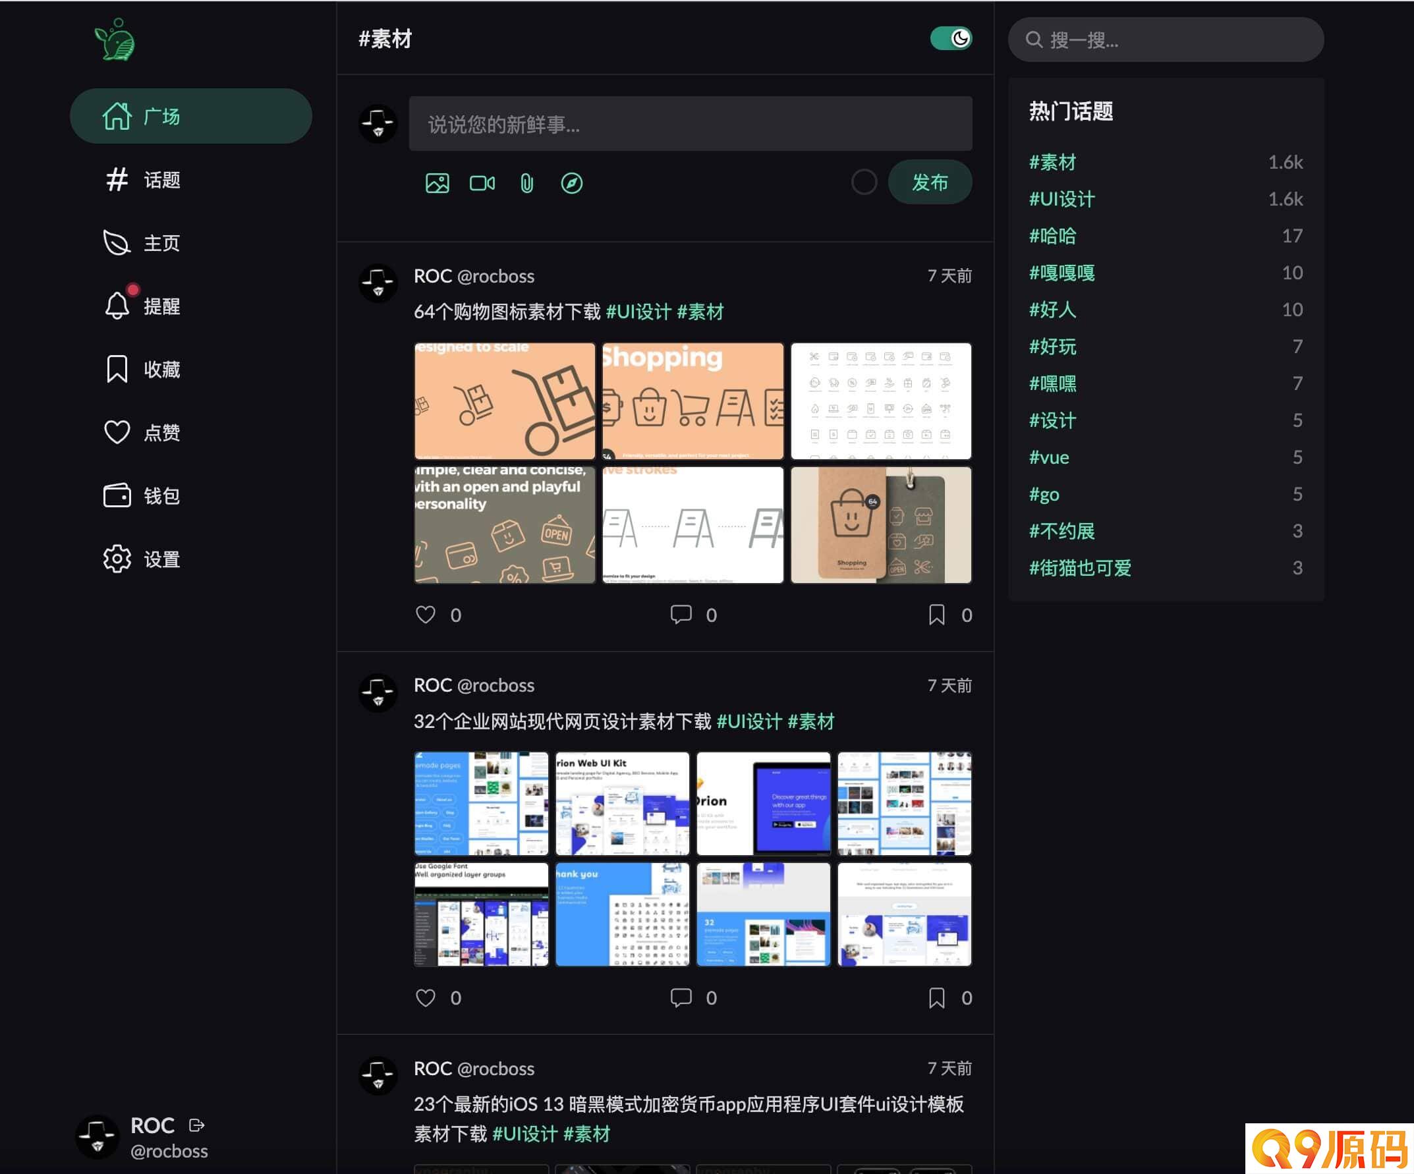The image size is (1414, 1174).
Task: Click #素材 tag in 32个企业网站 post
Action: 810,721
